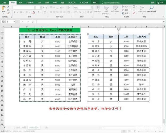Screen dimensions: 166x133
Task: Switch to the 插入 (Insert) tab
Action: [x=20, y=3]
